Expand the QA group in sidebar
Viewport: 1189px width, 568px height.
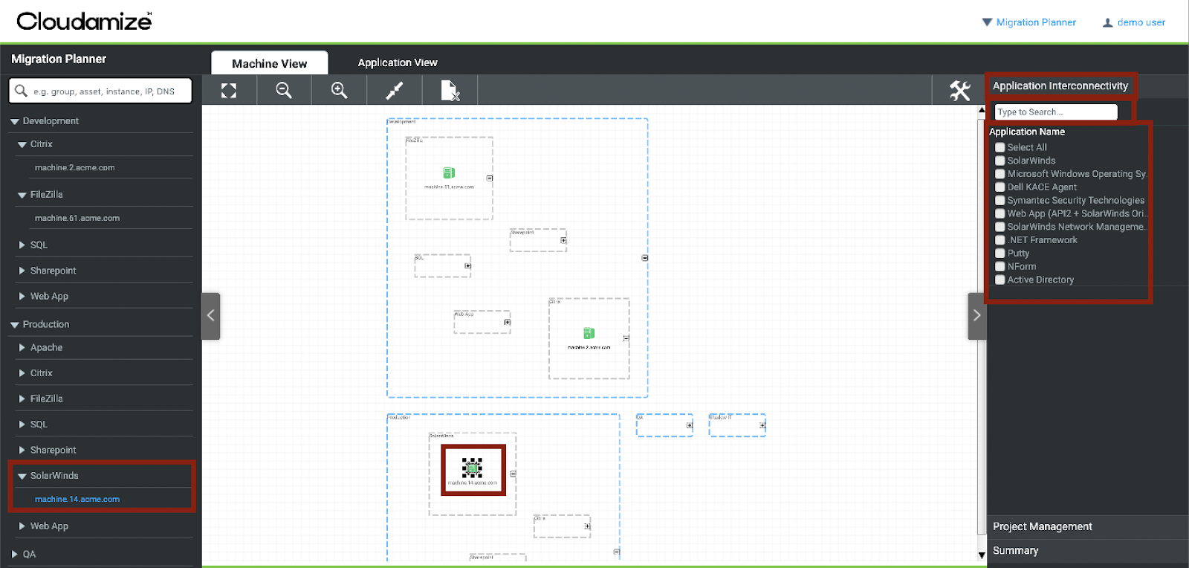(15, 554)
